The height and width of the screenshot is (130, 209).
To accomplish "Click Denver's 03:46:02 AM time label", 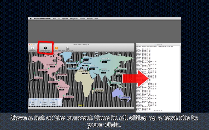I will coord(43,70).
